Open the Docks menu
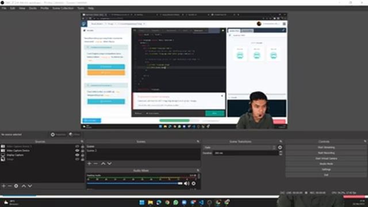The height and width of the screenshot is (207, 368). point(33,8)
